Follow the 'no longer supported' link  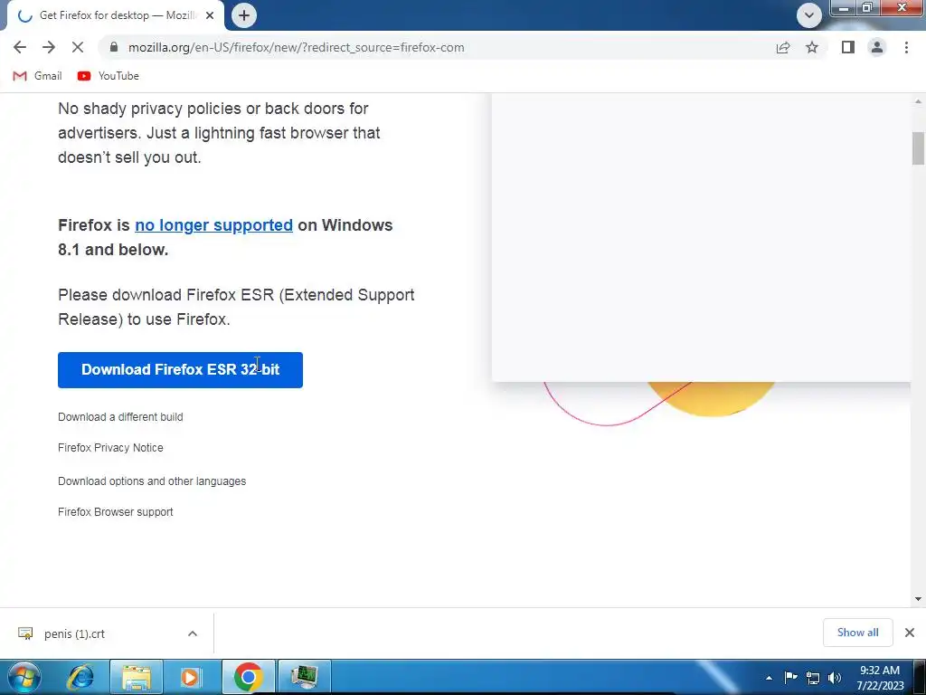(x=213, y=225)
